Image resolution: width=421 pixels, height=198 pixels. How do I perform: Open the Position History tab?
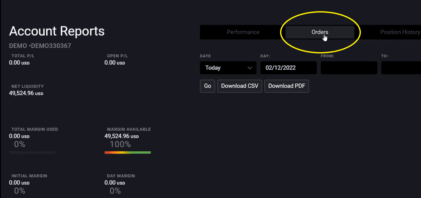pos(400,32)
